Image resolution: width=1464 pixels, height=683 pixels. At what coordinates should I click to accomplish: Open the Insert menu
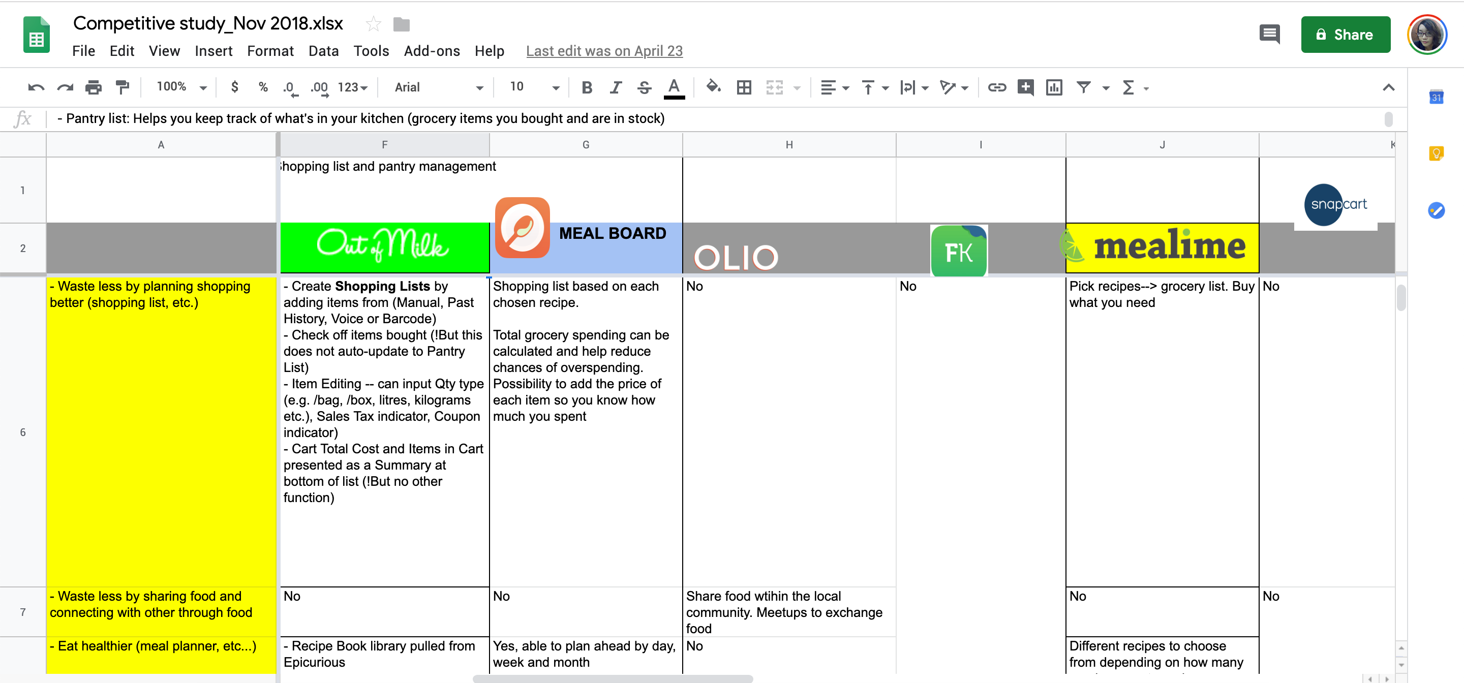(213, 51)
